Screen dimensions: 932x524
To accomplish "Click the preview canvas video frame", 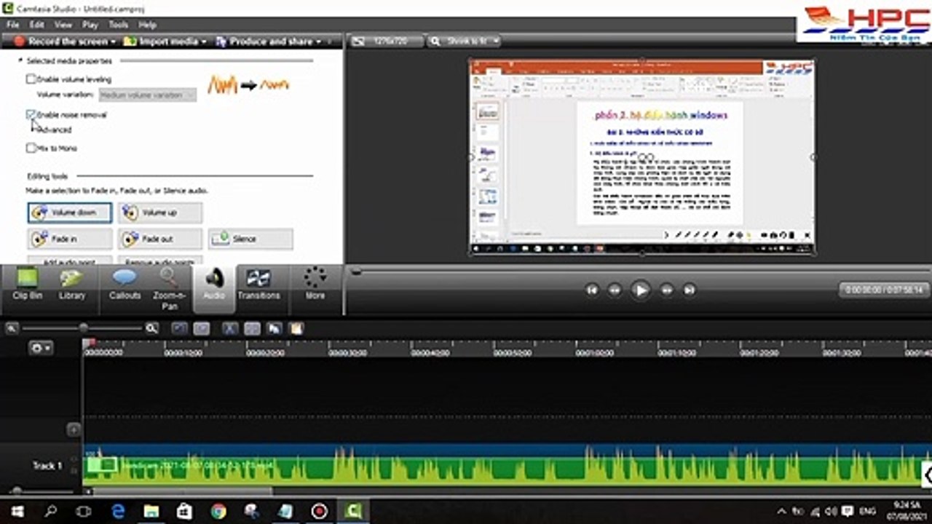I will (641, 157).
